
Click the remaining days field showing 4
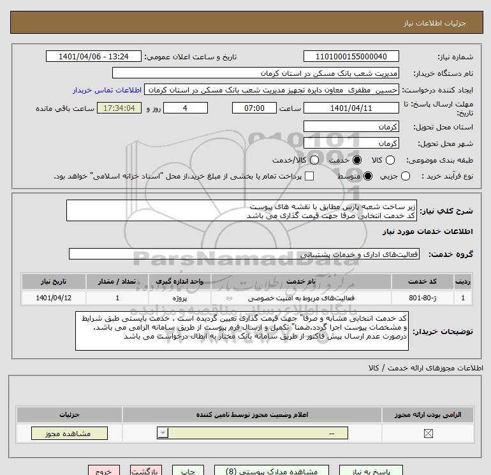click(186, 108)
